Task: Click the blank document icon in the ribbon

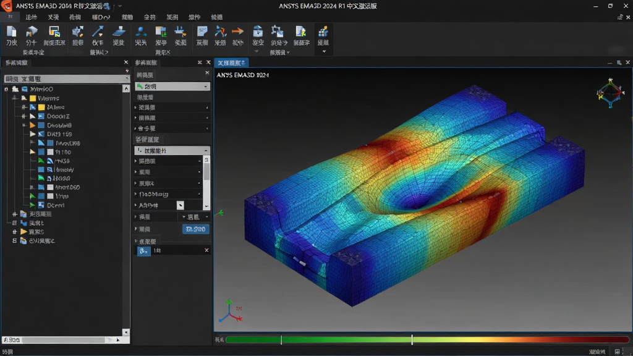Action: coord(12,32)
